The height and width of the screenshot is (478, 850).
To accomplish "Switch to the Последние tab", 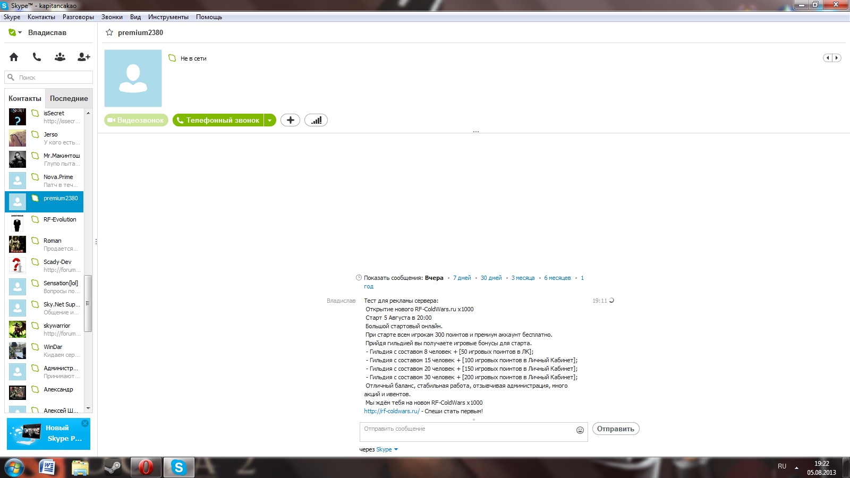I will click(x=69, y=98).
